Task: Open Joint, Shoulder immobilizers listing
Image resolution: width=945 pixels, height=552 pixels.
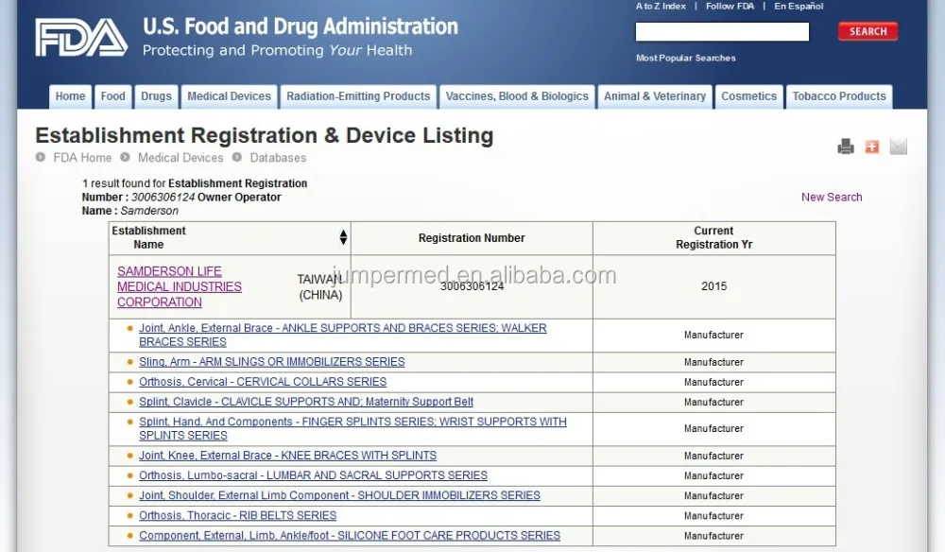Action: pyautogui.click(x=339, y=495)
